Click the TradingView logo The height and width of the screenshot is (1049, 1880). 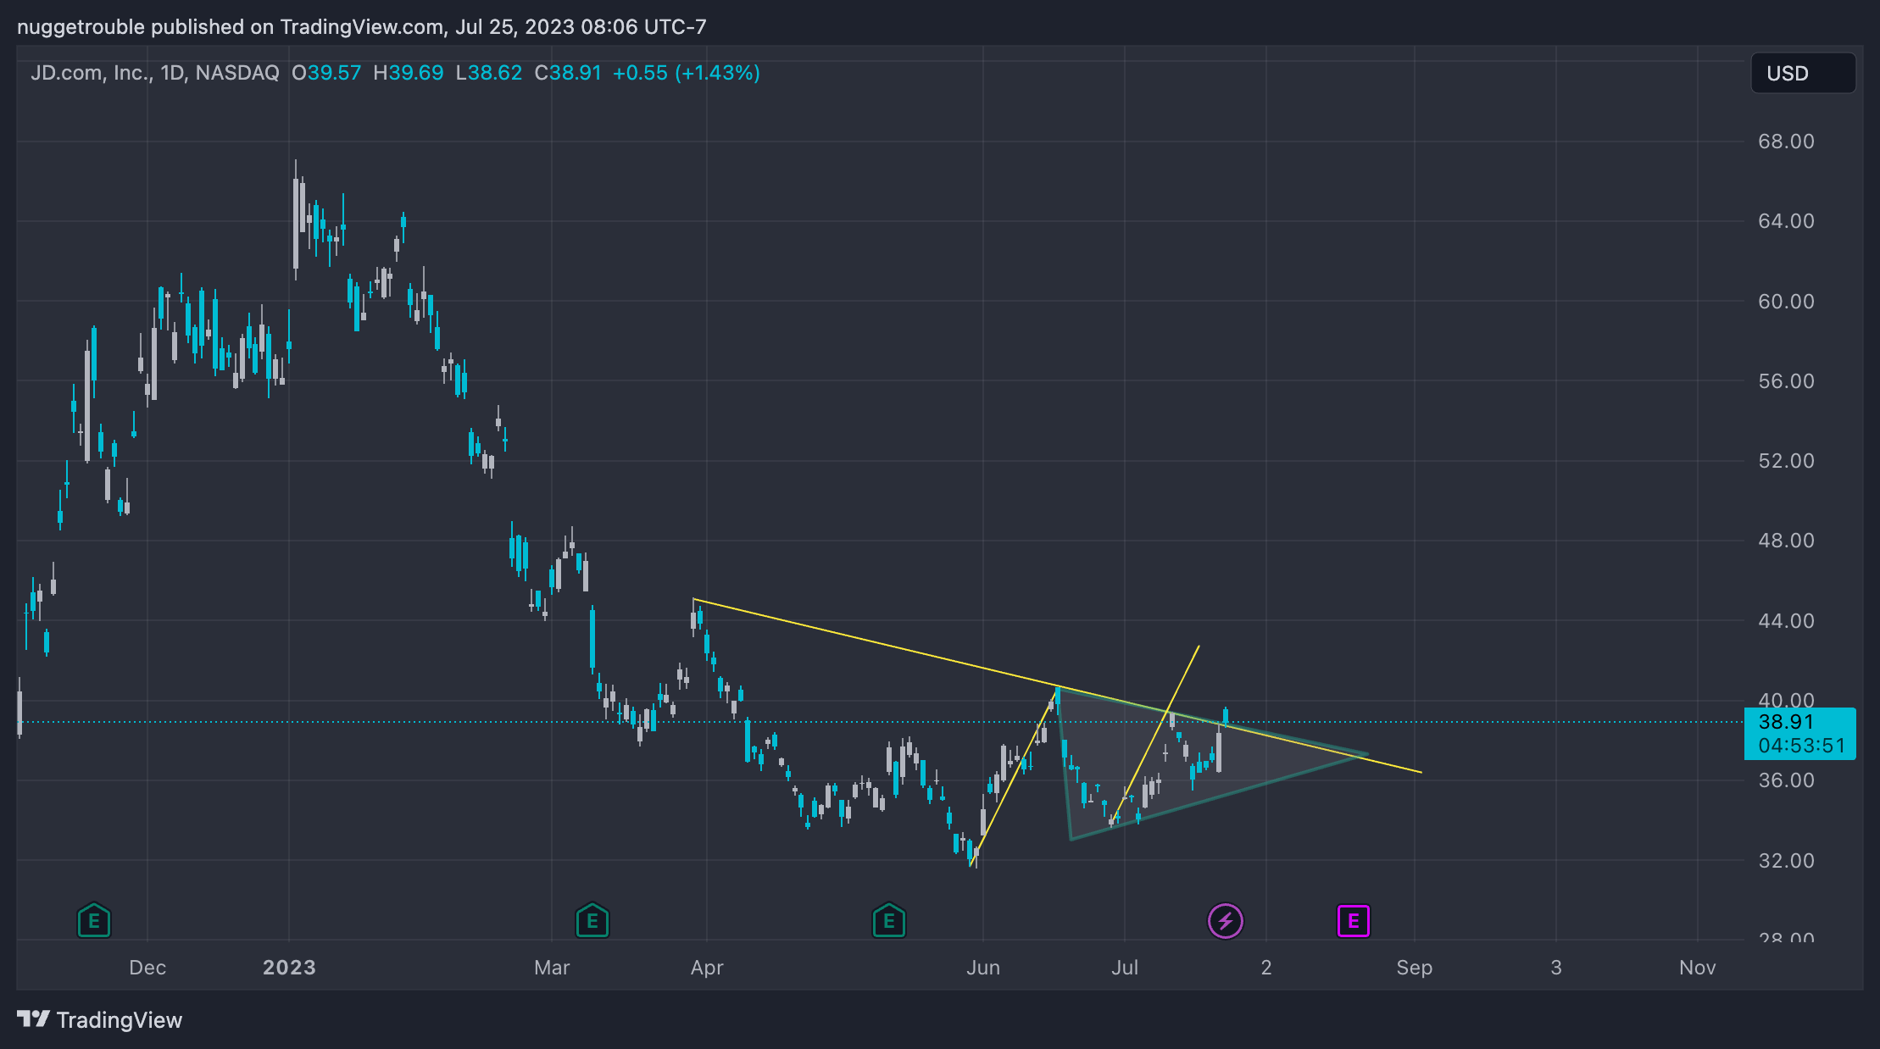click(x=100, y=1019)
